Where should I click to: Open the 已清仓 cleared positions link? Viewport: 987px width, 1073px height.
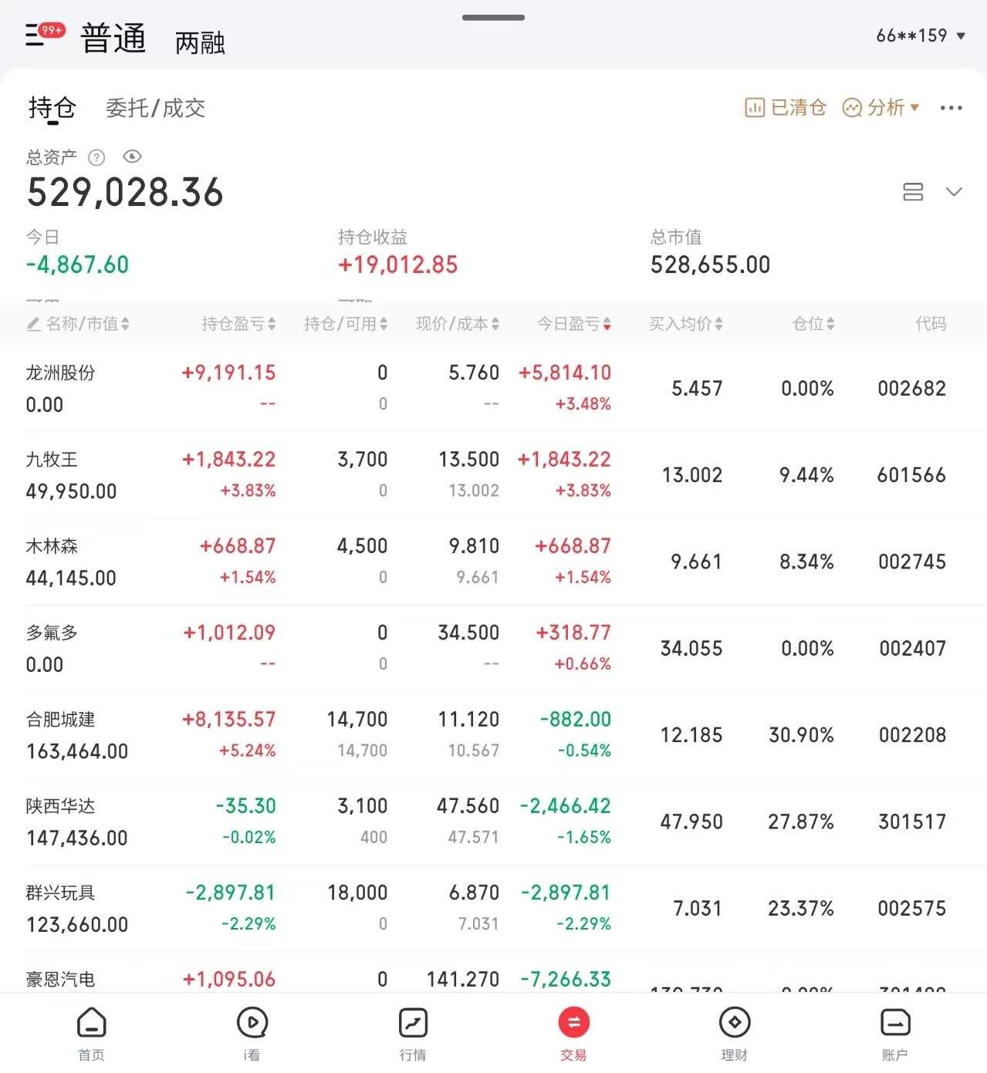(786, 108)
